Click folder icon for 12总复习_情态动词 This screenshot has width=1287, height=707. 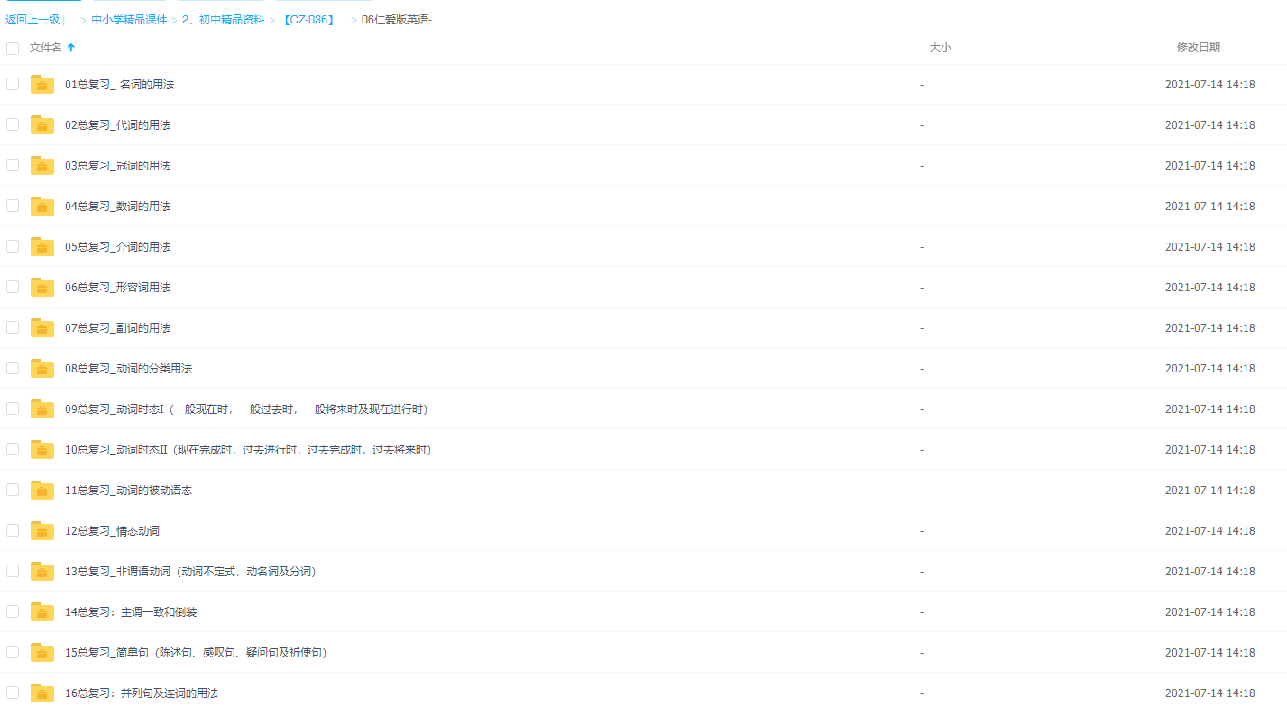point(42,531)
